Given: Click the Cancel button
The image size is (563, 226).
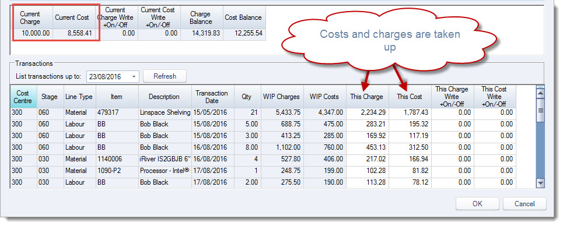Looking at the screenshot, I should pos(524,204).
